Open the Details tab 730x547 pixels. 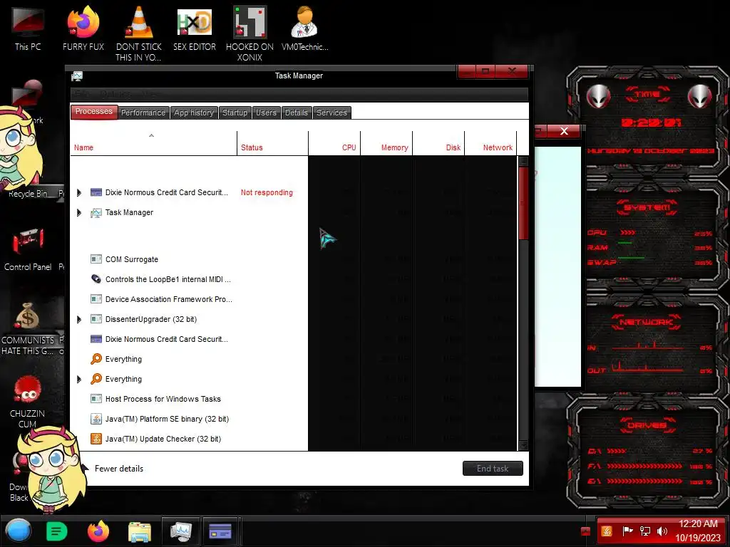pos(297,113)
